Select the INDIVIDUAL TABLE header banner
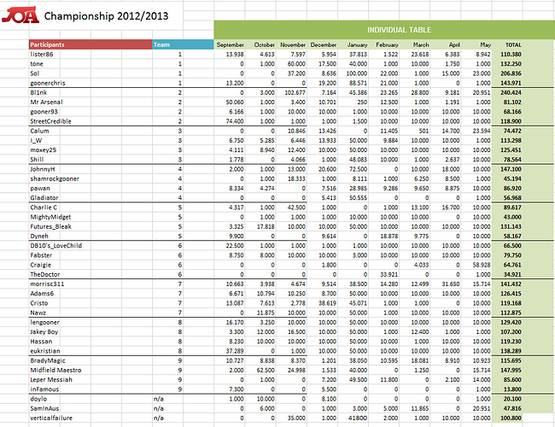The width and height of the screenshot is (555, 427). click(x=384, y=30)
